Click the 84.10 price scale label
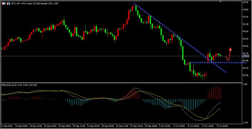 246,68
